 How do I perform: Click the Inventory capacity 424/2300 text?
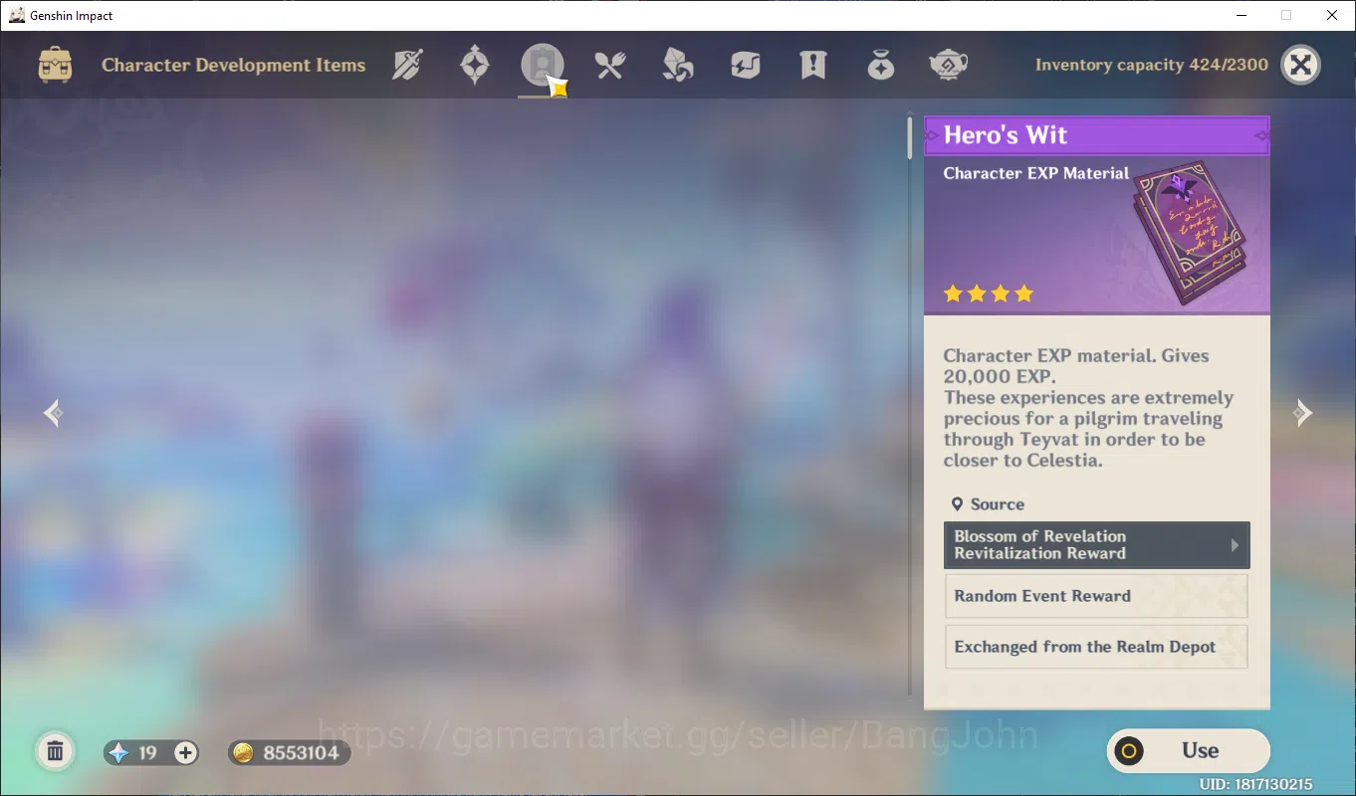point(1151,66)
